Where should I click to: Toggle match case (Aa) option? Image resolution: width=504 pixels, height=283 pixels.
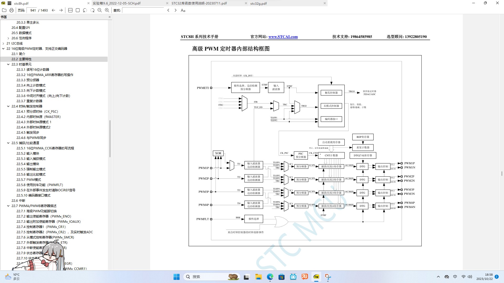[183, 10]
